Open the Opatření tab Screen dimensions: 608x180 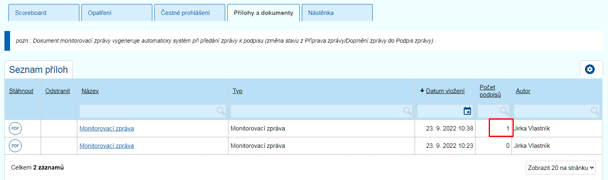pyautogui.click(x=100, y=13)
